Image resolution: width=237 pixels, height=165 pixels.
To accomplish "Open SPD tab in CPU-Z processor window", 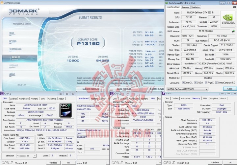I will (43, 99).
